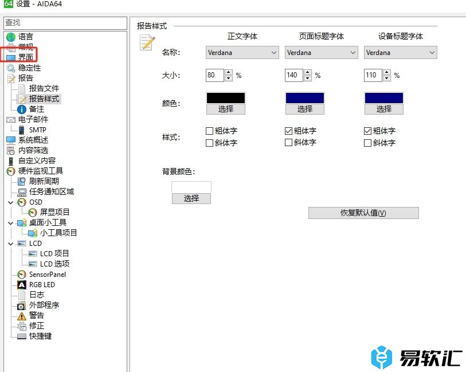Enable 粗体字 for 正文字体
Image resolution: width=466 pixels, height=372 pixels.
210,131
